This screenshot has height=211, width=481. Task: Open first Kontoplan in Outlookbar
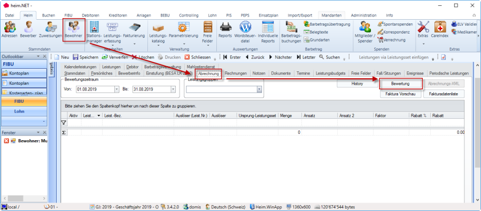(x=24, y=73)
